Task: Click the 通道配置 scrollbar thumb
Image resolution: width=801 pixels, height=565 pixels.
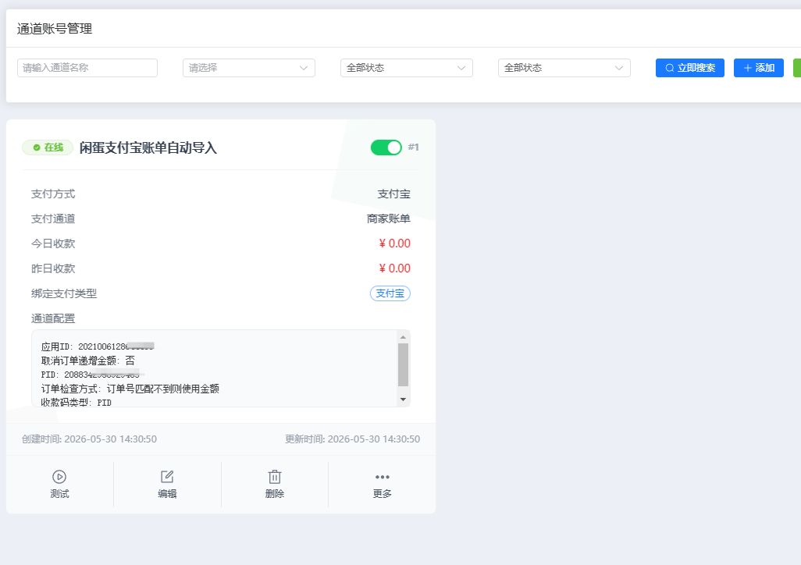Action: (x=403, y=364)
